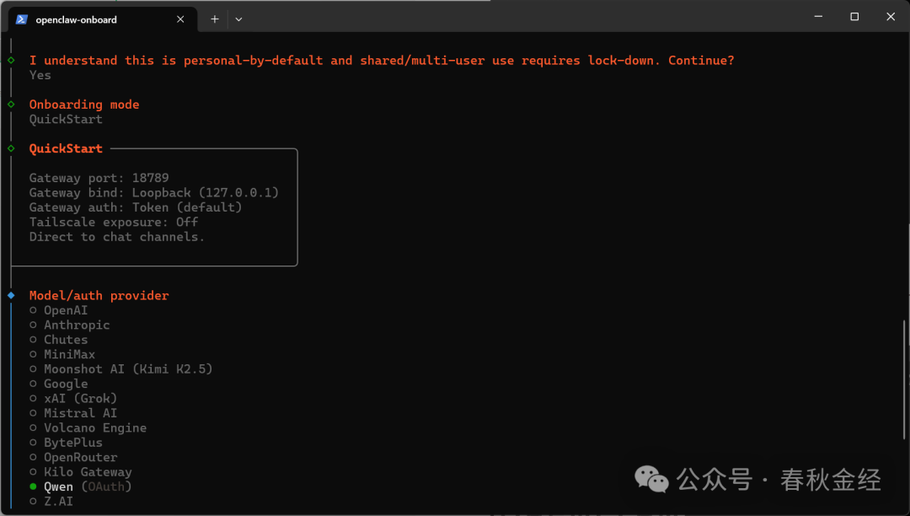Screen dimensions: 910x516
Task: Choose Chutes as model provider
Action: tap(66, 340)
